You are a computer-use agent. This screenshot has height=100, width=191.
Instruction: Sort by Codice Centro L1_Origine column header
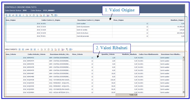(51, 20)
